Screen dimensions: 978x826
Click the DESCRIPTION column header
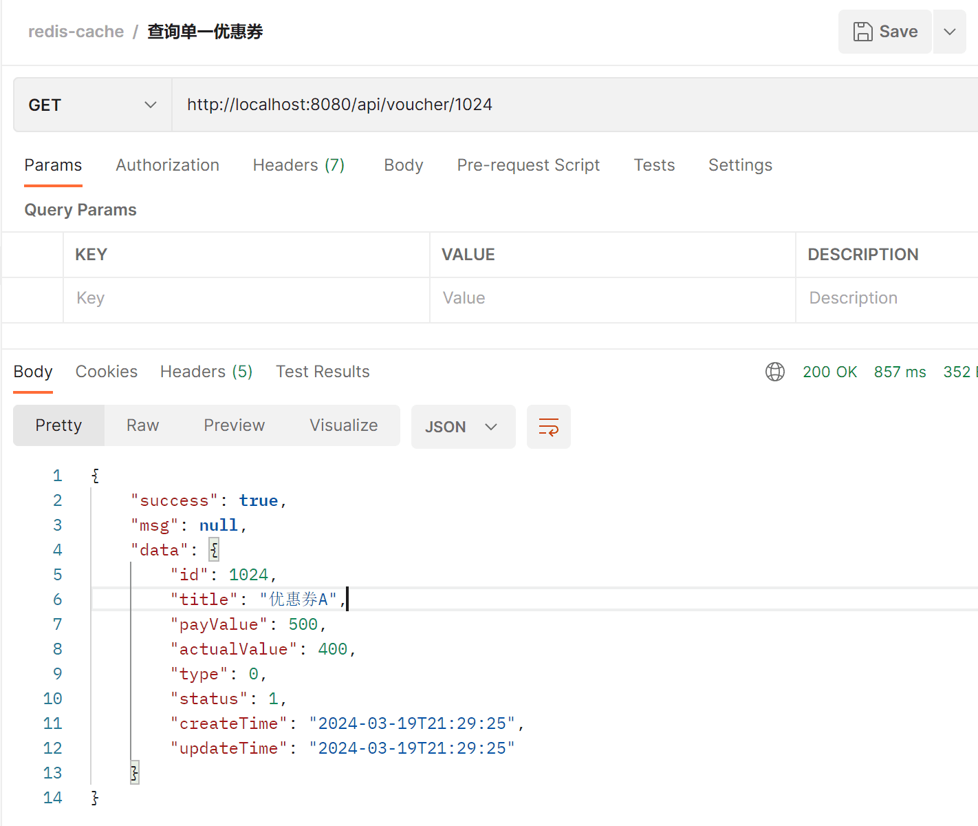862,255
